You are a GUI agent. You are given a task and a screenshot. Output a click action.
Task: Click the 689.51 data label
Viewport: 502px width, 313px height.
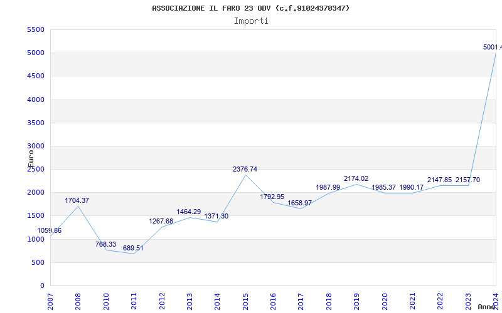[x=133, y=248]
